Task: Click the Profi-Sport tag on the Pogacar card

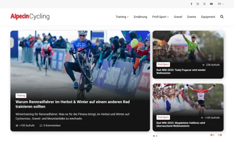Action: [x=163, y=65]
